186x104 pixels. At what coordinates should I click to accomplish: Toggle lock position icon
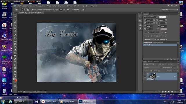pyautogui.click(x=156, y=71)
